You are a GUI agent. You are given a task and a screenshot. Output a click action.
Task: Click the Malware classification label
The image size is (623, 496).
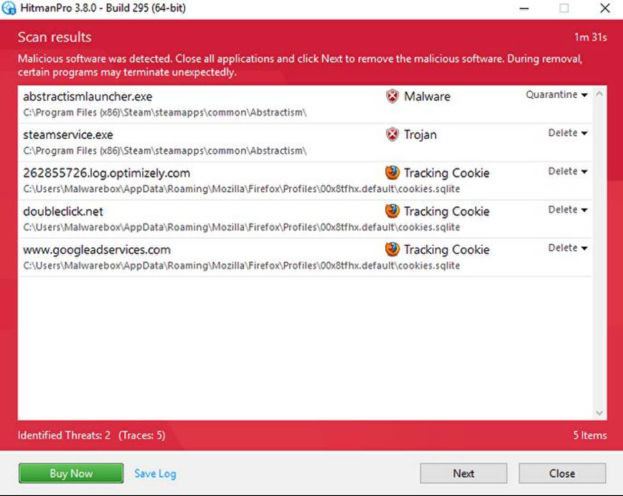(427, 96)
